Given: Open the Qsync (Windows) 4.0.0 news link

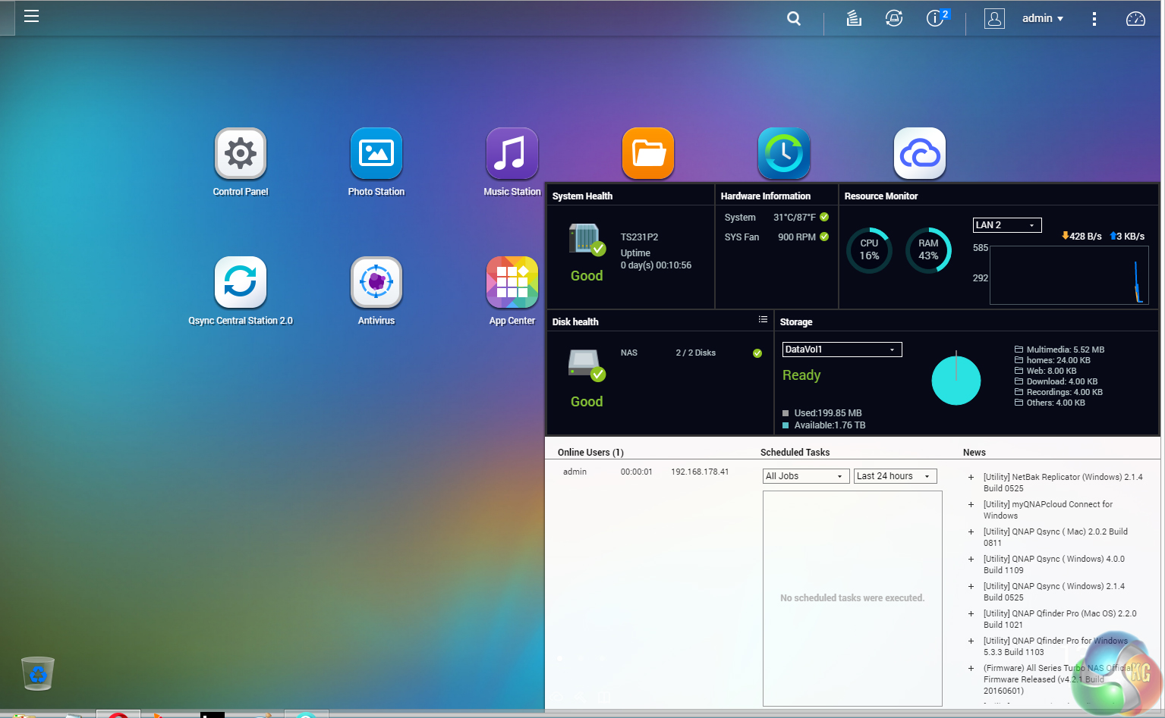Looking at the screenshot, I should 1054,565.
